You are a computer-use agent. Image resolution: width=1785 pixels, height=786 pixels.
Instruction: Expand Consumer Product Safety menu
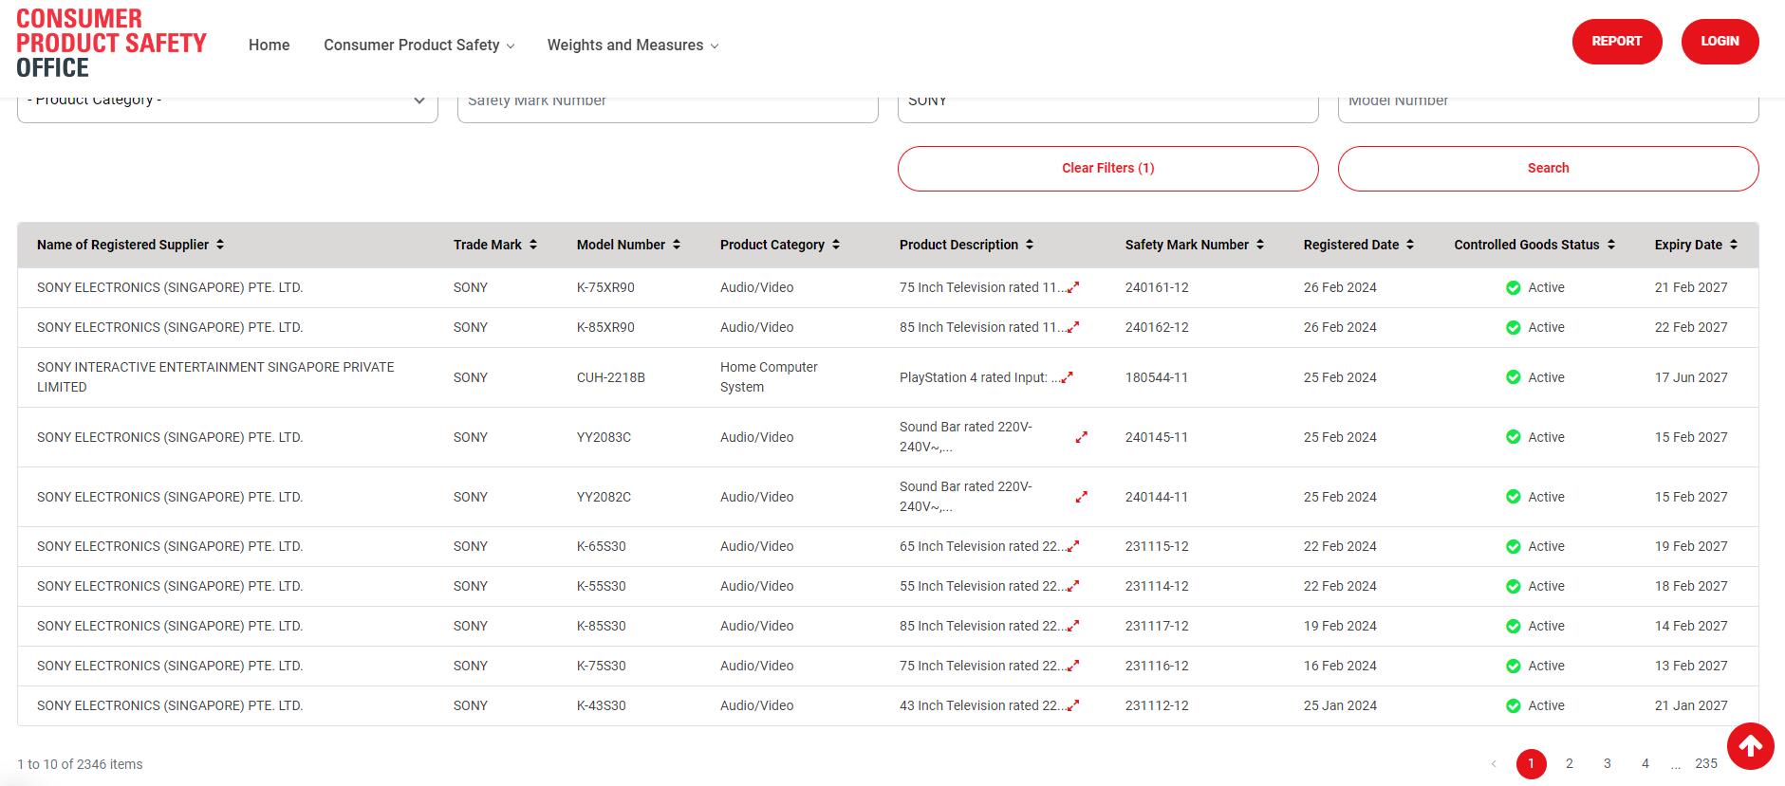coord(418,45)
